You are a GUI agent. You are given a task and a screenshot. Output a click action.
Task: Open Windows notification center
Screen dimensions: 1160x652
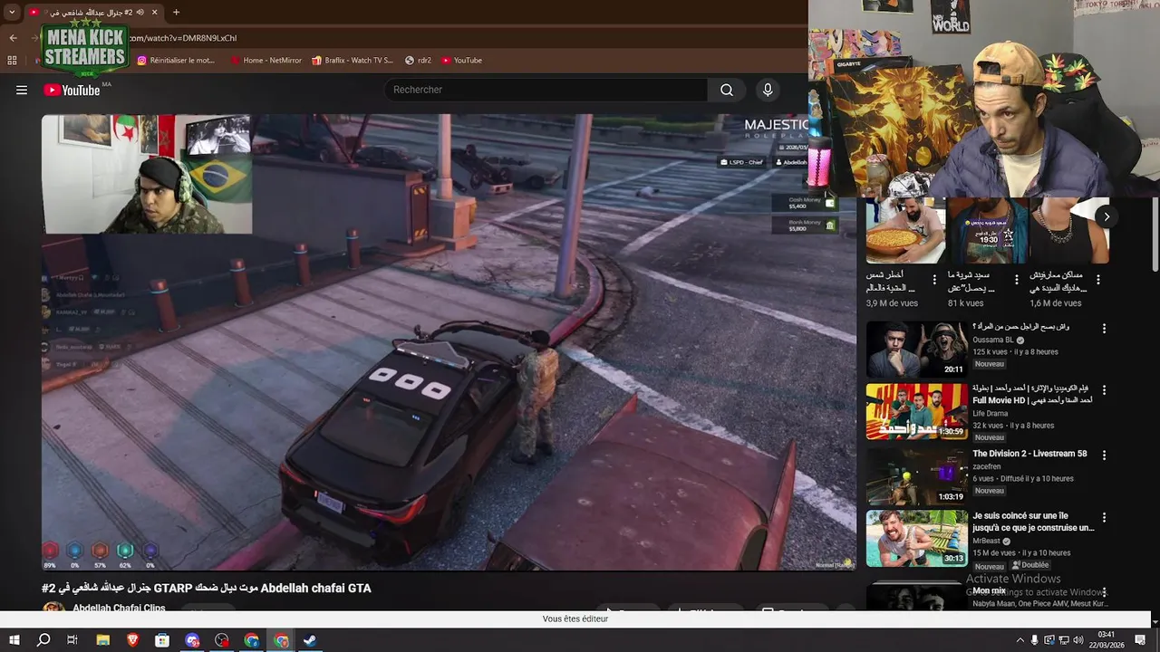coord(1140,640)
